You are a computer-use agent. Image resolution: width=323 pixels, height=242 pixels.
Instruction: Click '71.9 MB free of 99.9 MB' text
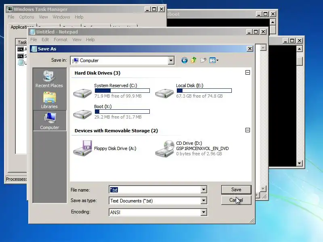point(118,96)
